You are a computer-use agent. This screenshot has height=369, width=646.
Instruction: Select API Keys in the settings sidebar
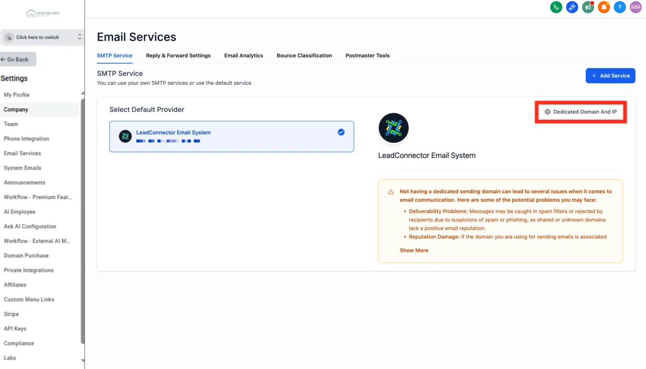click(15, 329)
